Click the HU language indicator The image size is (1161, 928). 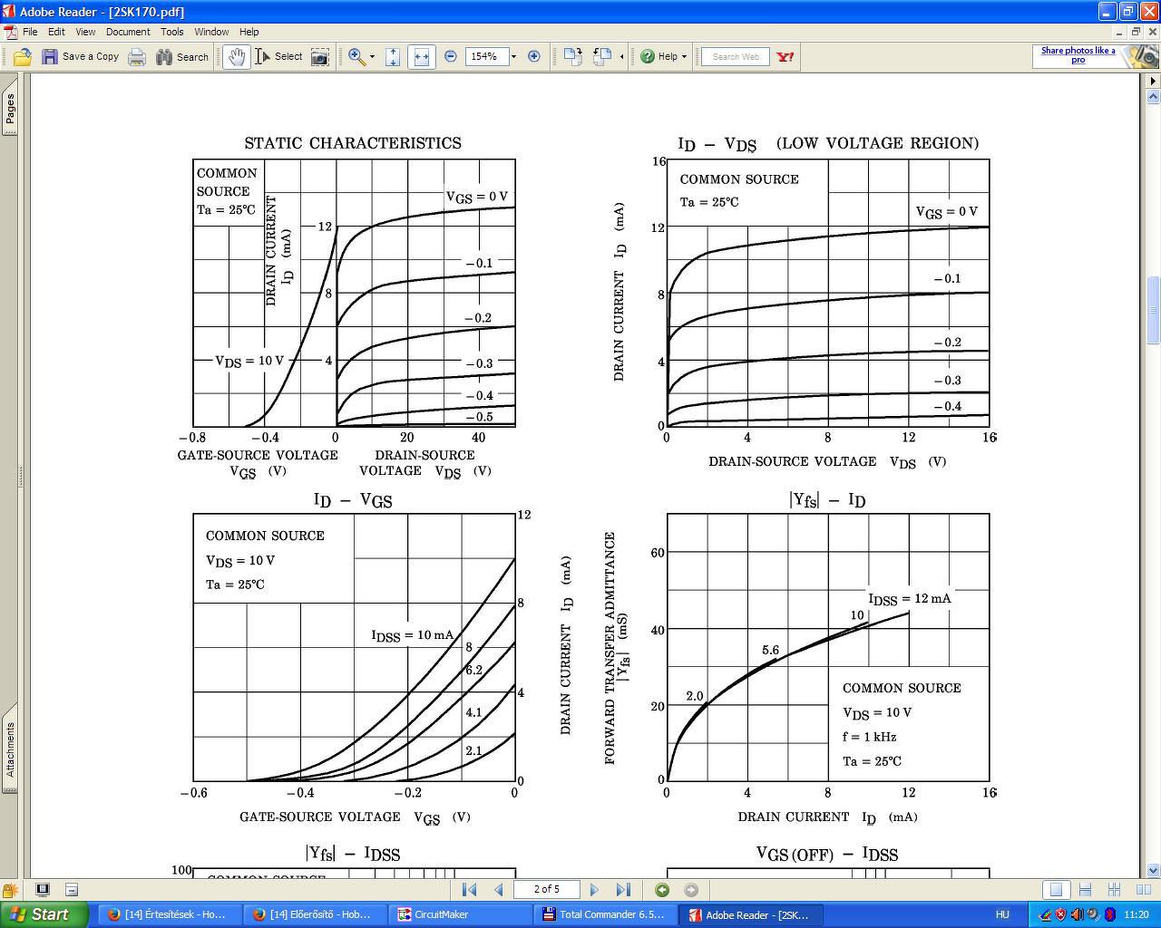pyautogui.click(x=1002, y=914)
